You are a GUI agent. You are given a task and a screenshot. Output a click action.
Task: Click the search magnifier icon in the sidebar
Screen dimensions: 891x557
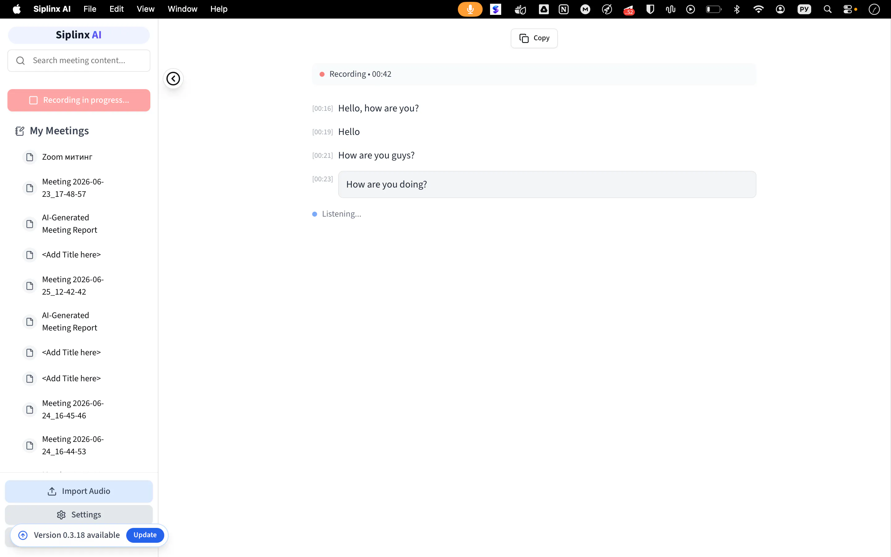tap(21, 60)
